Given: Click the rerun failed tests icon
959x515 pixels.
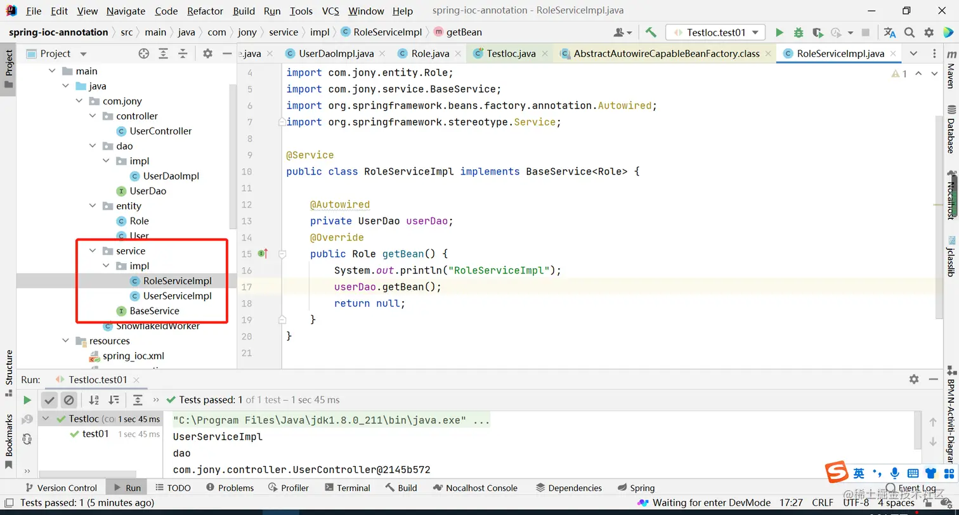Looking at the screenshot, I should [27, 419].
